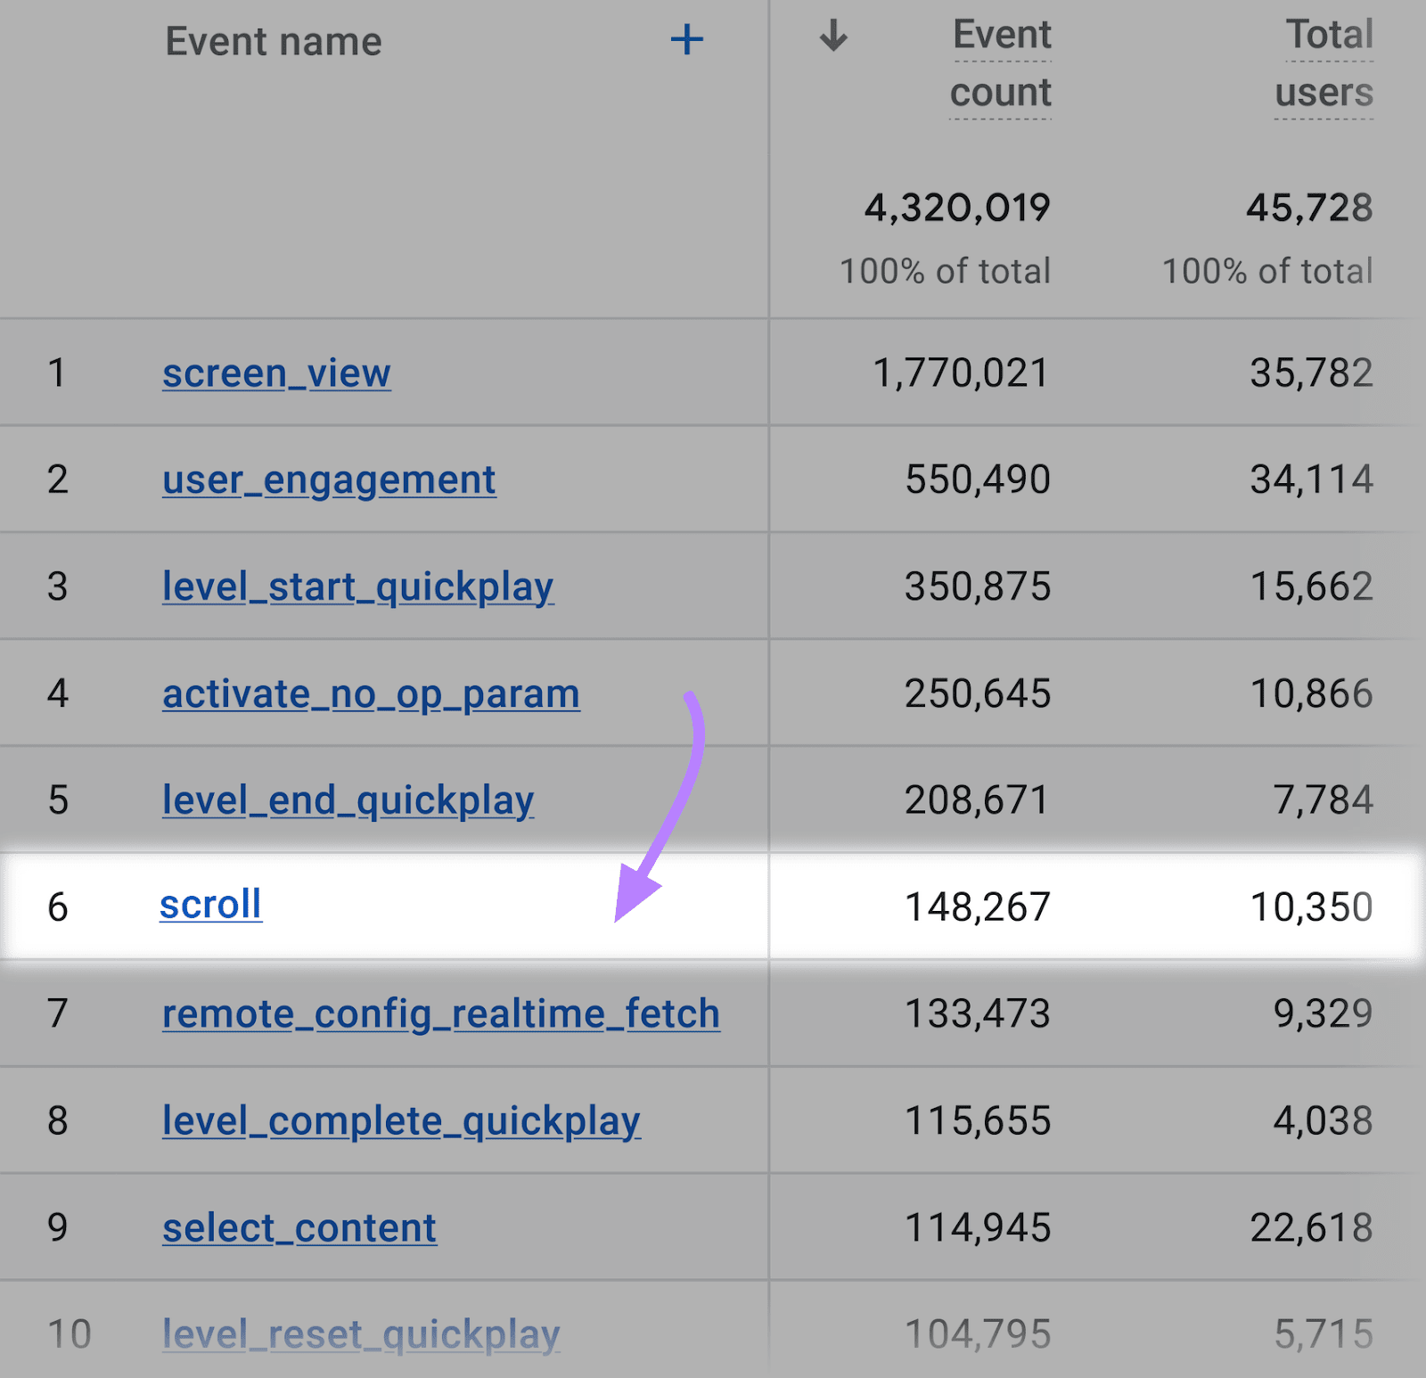
Task: Click the highlighted scroll event link
Action: pos(210,906)
